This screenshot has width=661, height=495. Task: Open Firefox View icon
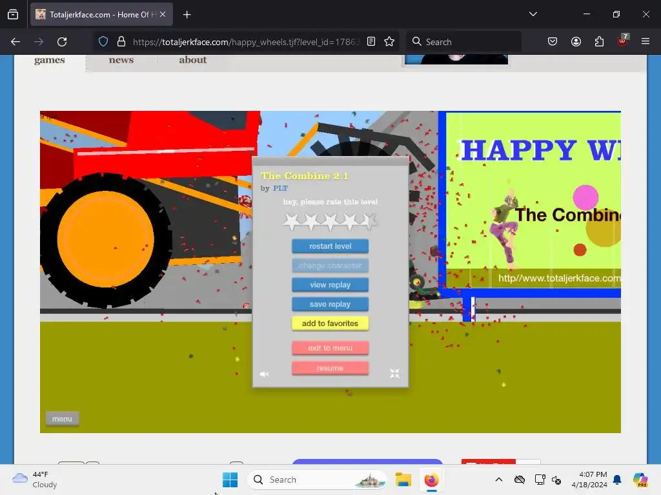click(x=13, y=14)
